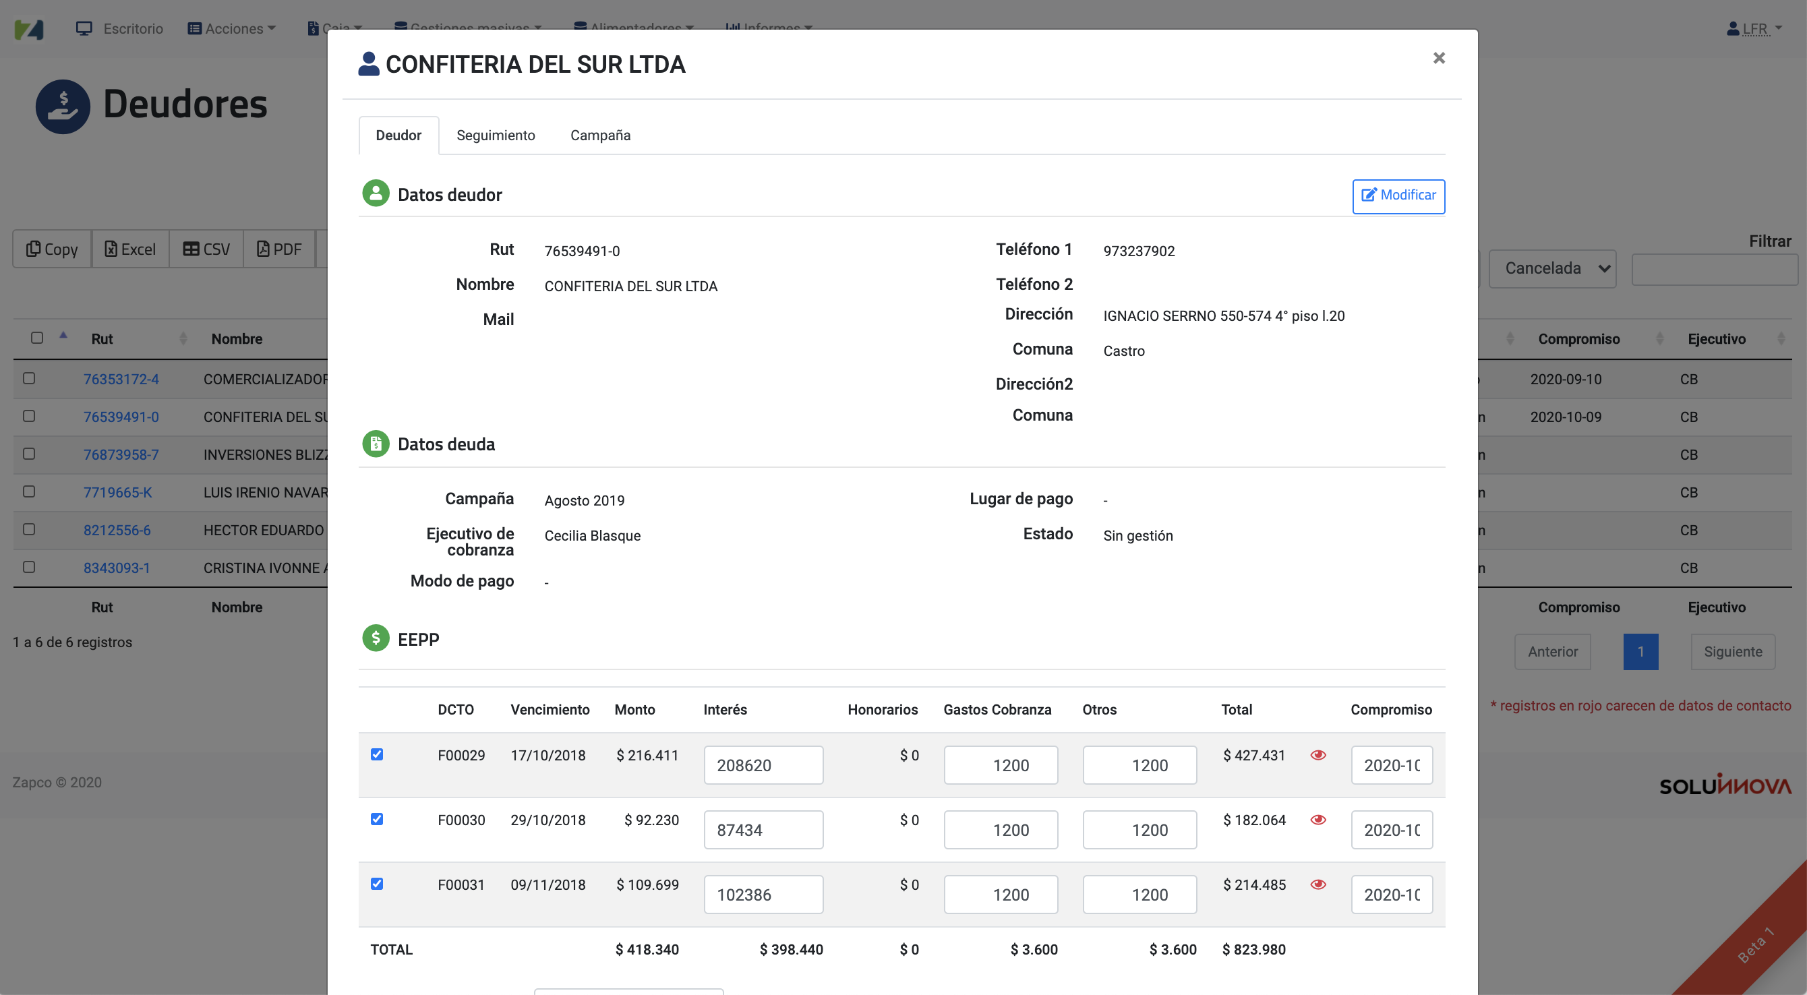Edit the Interés field showing 87434
This screenshot has height=995, width=1807.
coord(763,830)
